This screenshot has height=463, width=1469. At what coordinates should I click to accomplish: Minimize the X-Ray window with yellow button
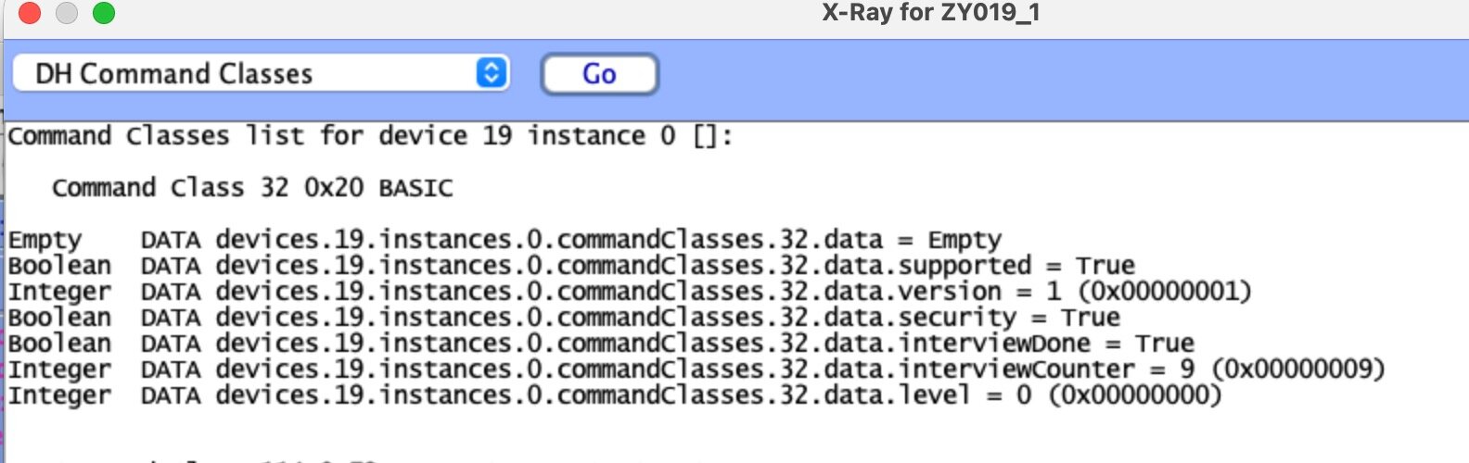(67, 13)
